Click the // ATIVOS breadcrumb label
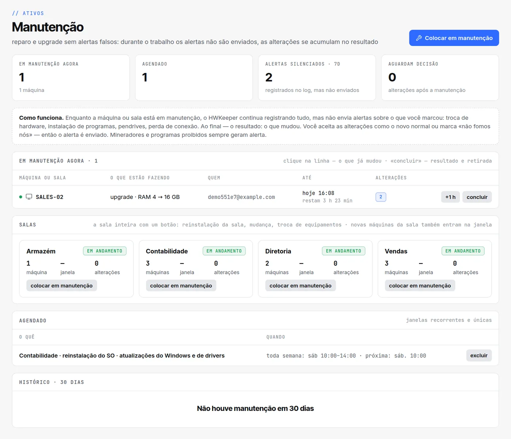Viewport: 511px width, 439px height. click(28, 13)
